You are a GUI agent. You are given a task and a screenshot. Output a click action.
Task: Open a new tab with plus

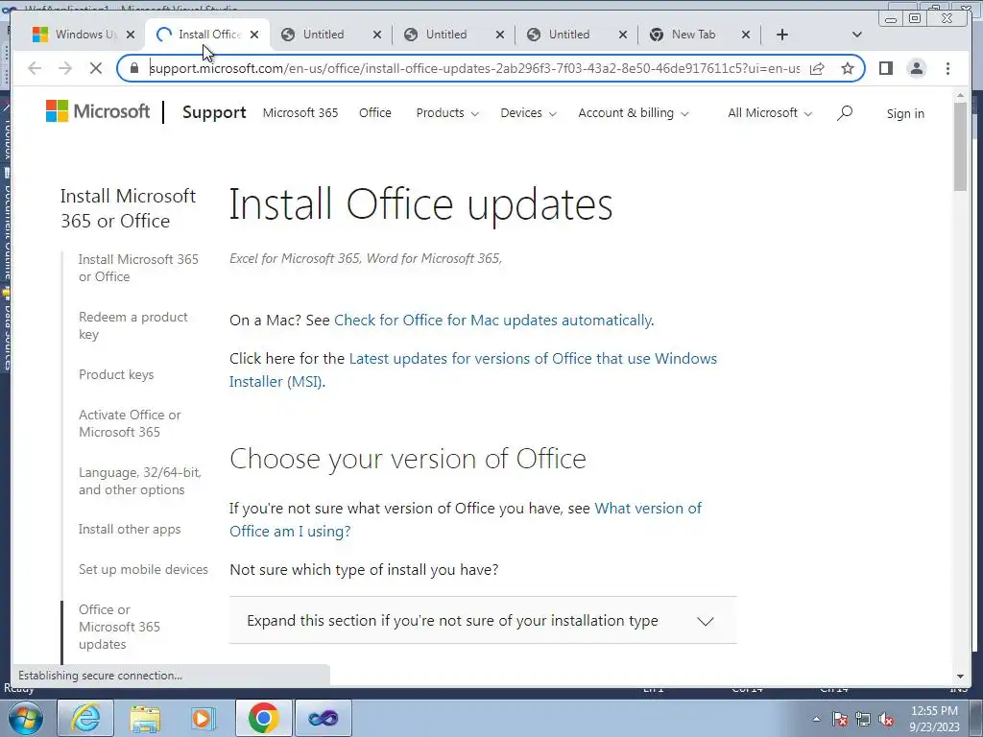[781, 35]
